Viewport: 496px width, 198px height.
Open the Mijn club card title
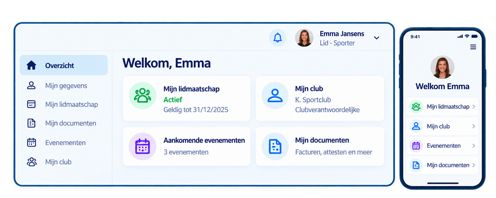[x=309, y=89]
